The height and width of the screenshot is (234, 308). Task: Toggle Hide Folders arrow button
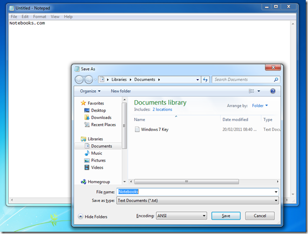[80, 216]
